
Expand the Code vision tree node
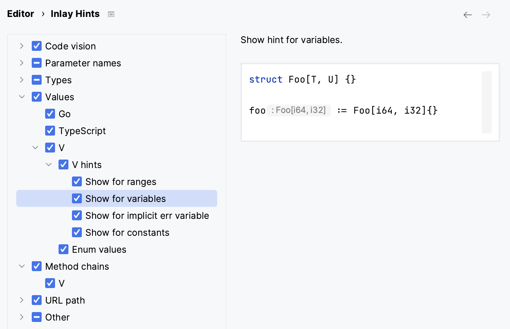pyautogui.click(x=22, y=46)
